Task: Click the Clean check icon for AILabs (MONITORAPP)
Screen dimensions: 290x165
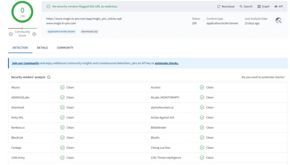Action: [x=202, y=97]
